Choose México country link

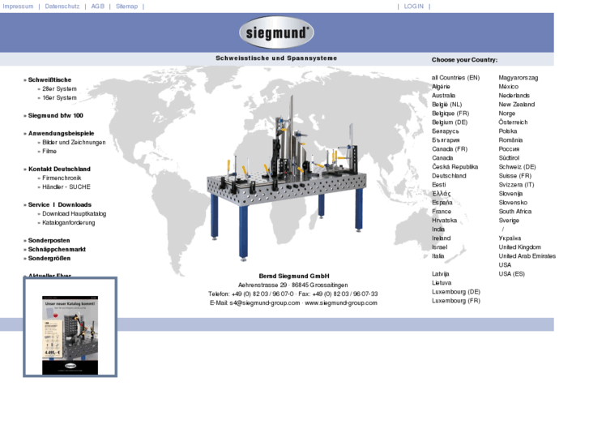coord(508,87)
